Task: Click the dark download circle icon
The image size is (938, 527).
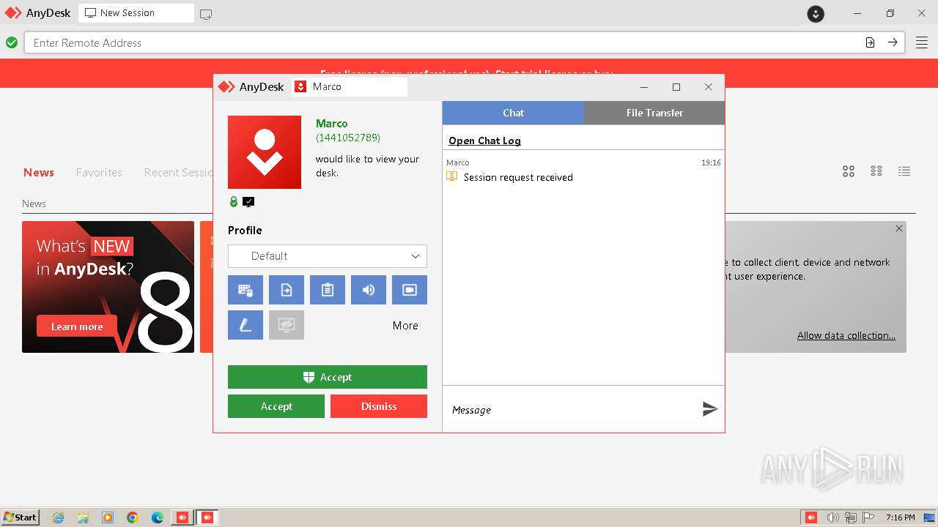Action: 816,13
